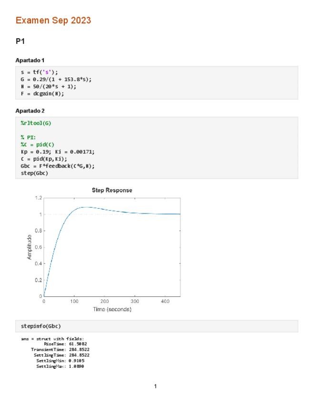Viewport: 312px width, 404px height.
Task: Click the "Step Response" plot title
Action: click(x=112, y=191)
